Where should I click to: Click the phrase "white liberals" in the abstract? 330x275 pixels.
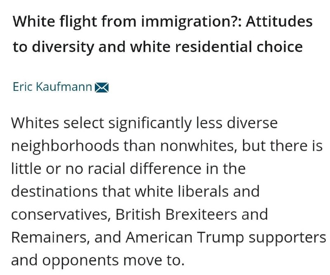[x=181, y=191]
